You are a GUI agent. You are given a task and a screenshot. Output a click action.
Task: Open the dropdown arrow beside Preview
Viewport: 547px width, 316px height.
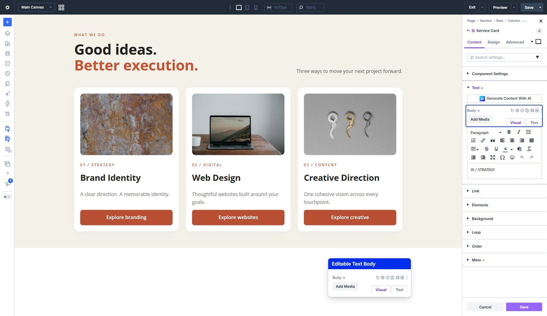pos(514,7)
